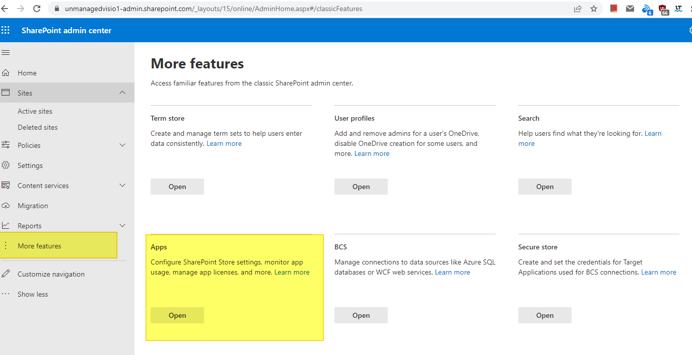
Task: Click Learn more under Search
Action: click(x=653, y=133)
